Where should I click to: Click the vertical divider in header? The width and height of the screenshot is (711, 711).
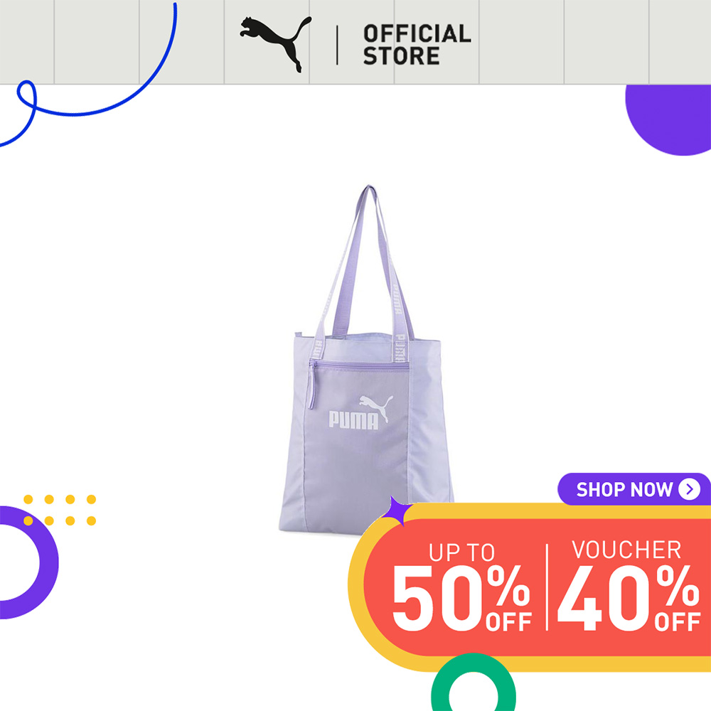pyautogui.click(x=337, y=45)
